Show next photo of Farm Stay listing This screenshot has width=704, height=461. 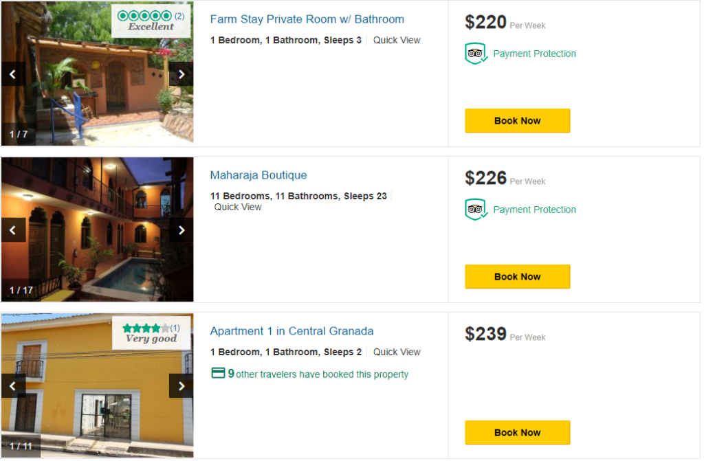coord(181,74)
